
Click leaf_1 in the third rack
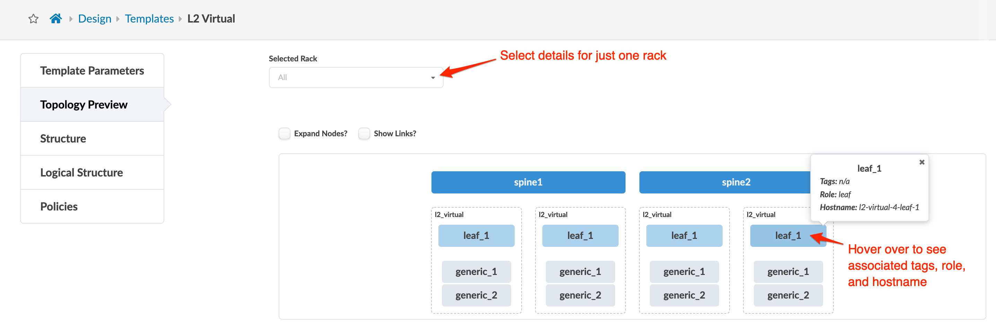pos(684,235)
